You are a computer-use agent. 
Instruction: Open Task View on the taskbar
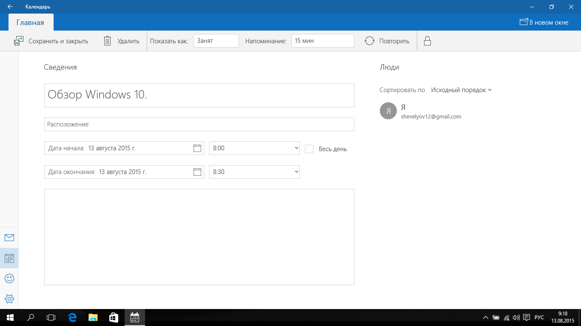[51, 318]
